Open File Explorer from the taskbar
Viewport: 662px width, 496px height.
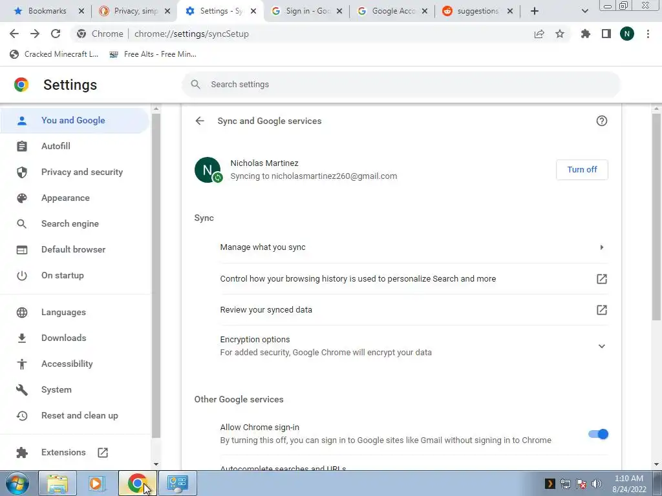[58, 483]
